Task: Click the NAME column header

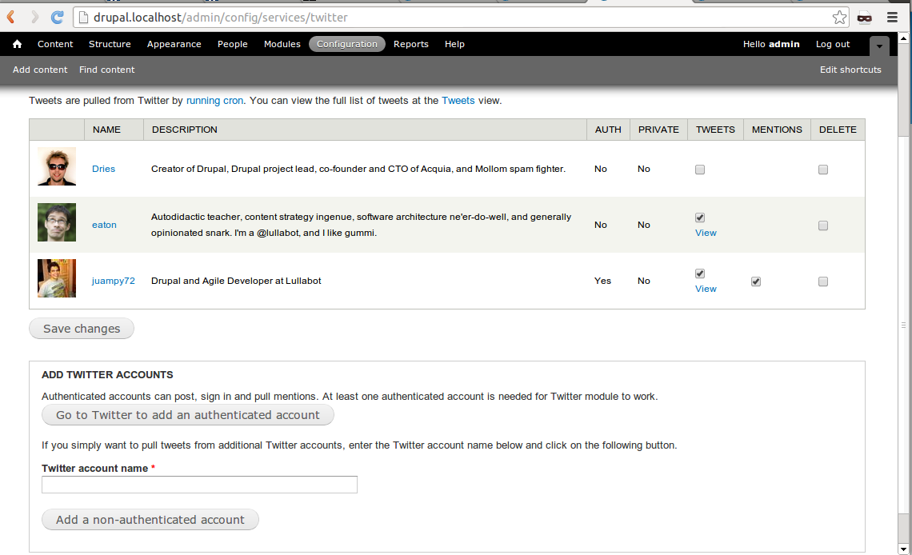Action: pos(106,130)
